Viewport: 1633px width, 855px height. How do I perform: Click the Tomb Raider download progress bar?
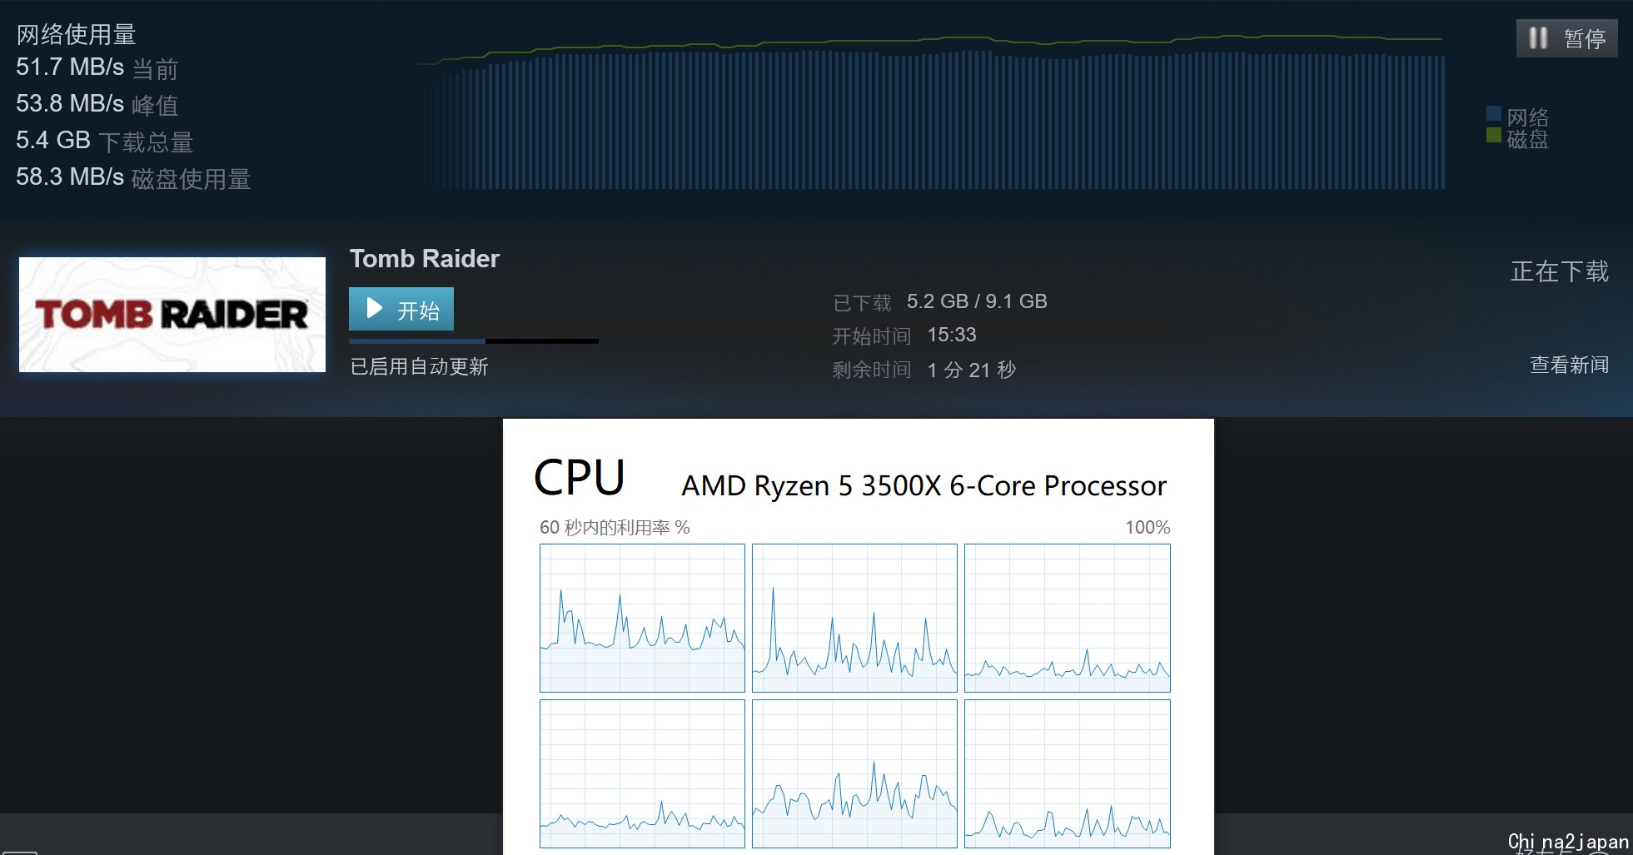474,341
